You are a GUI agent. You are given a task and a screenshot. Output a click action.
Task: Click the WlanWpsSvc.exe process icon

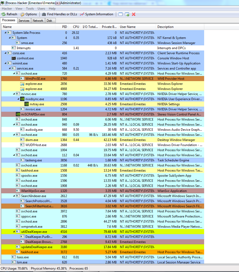pos(18,191)
